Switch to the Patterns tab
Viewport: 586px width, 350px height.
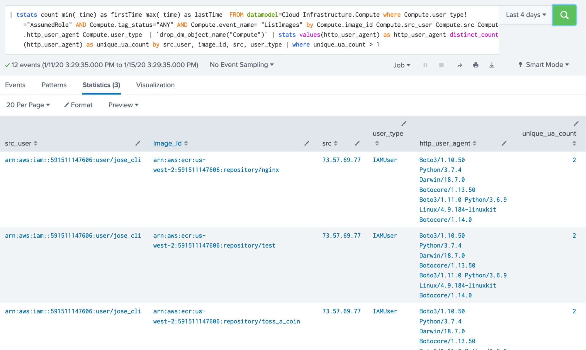click(54, 85)
